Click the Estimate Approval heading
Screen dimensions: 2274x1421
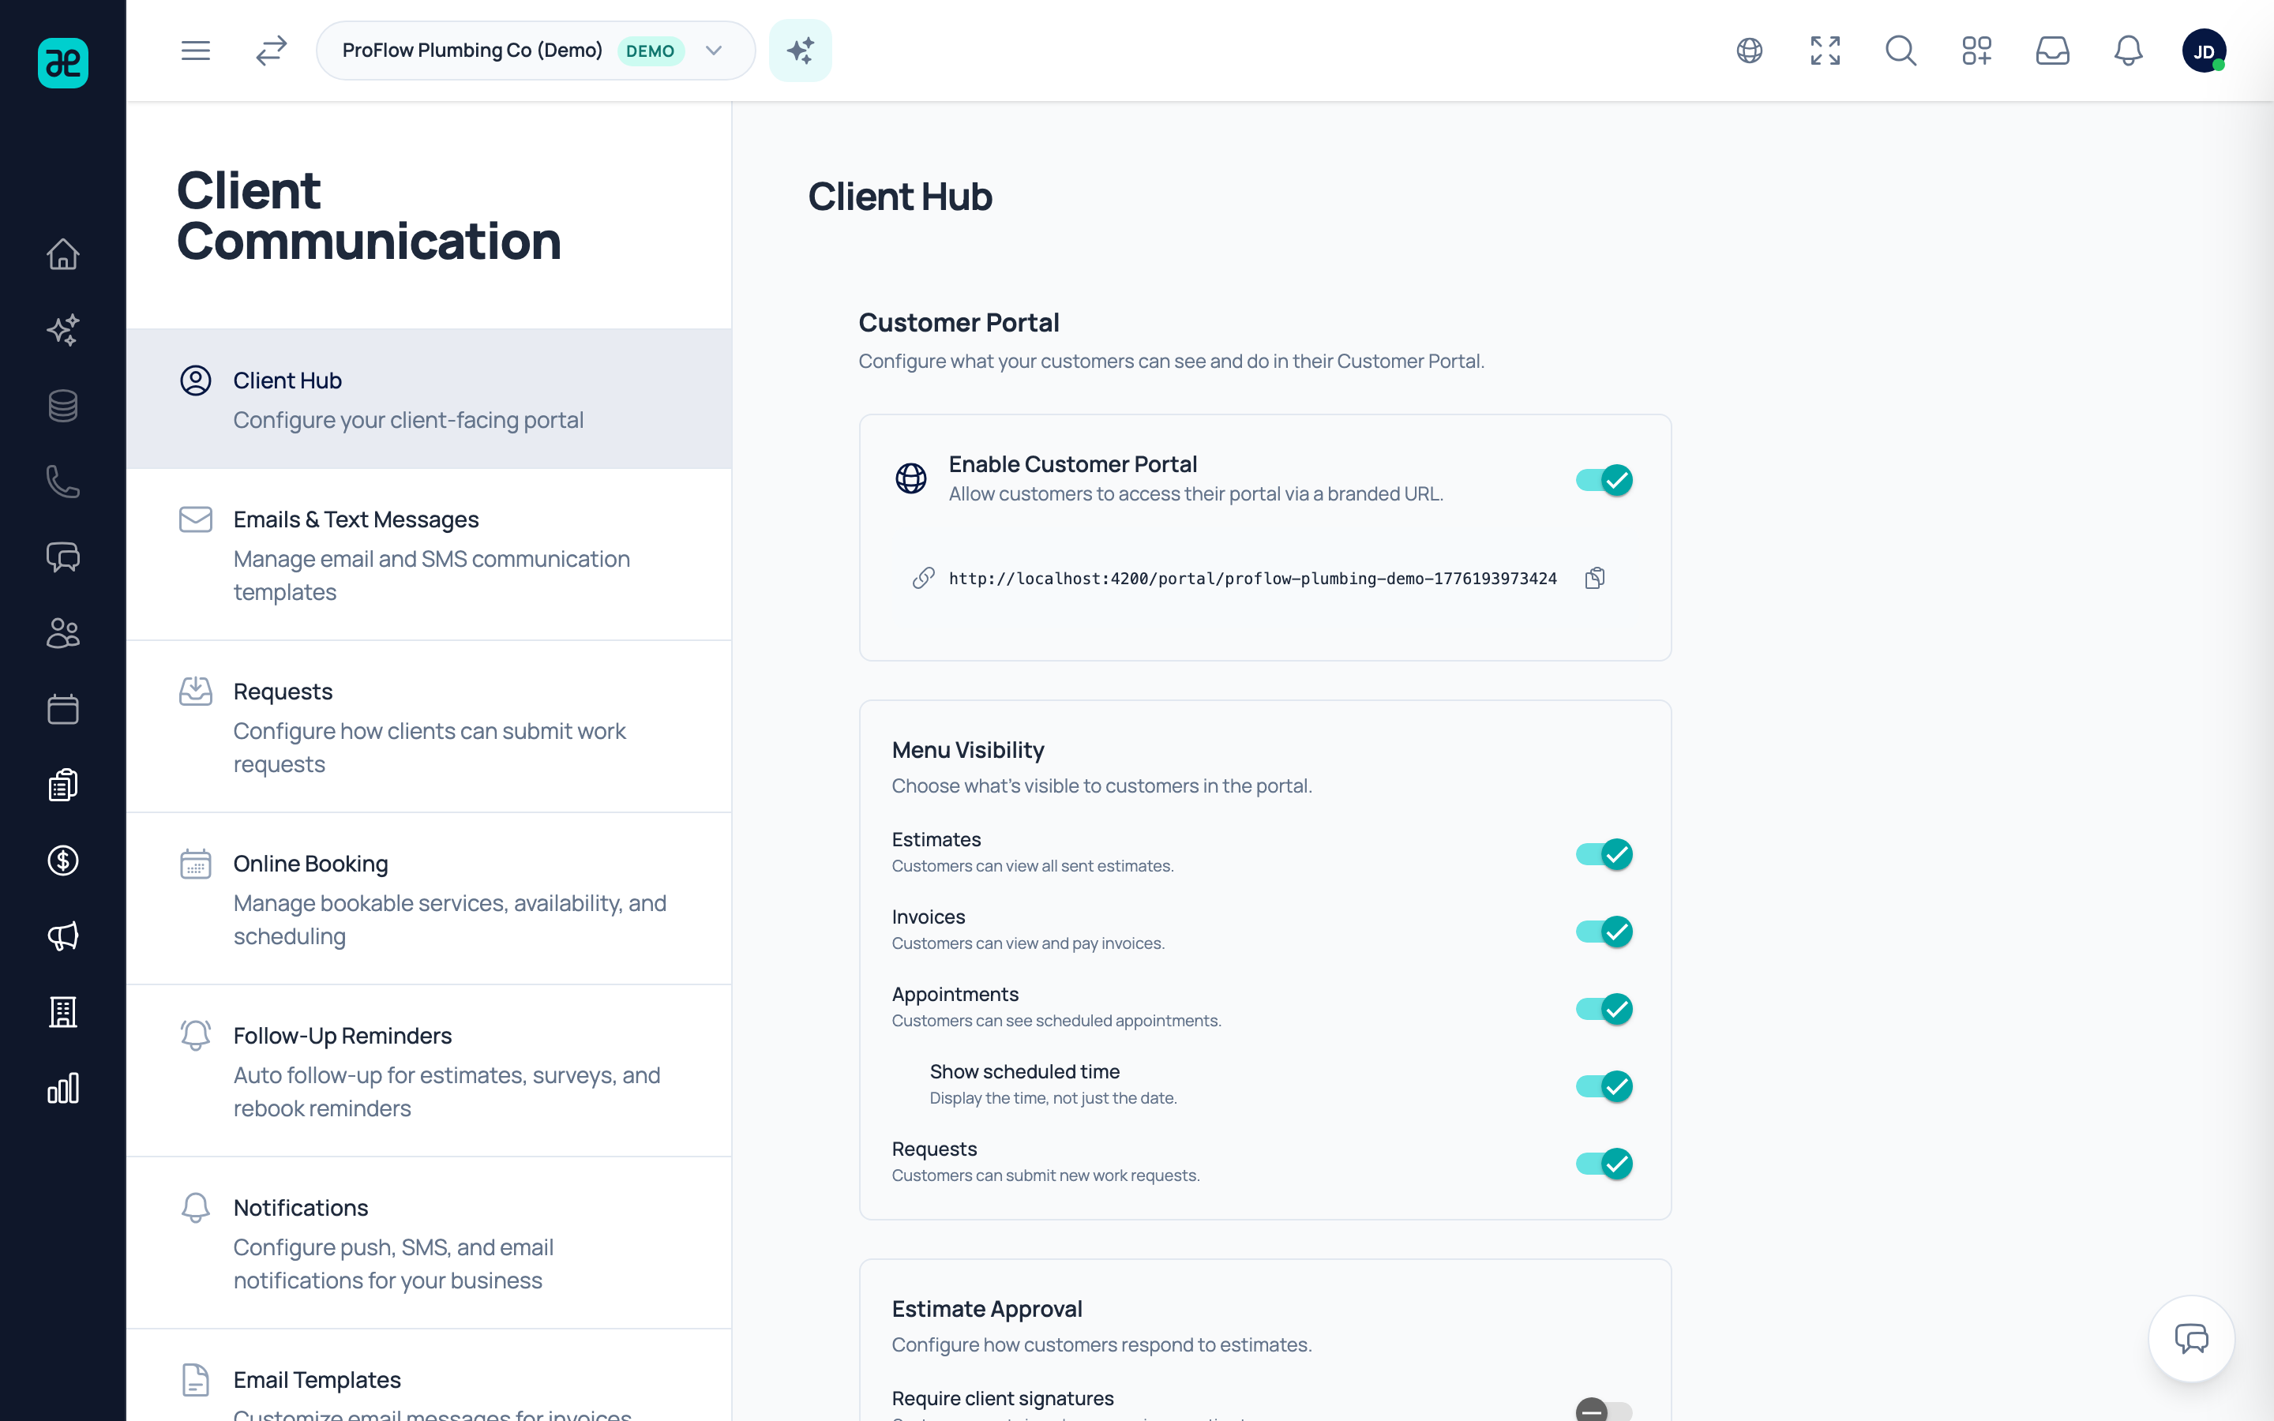pyautogui.click(x=987, y=1308)
